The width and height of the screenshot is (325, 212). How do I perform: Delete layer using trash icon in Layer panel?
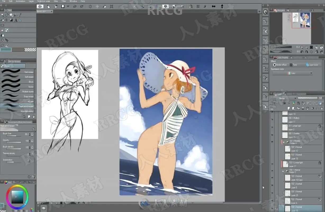[x=322, y=108]
